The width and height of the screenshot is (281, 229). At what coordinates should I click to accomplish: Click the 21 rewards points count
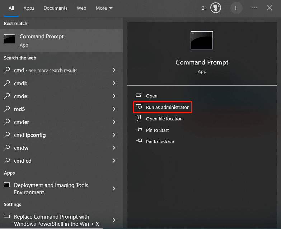[x=204, y=8]
